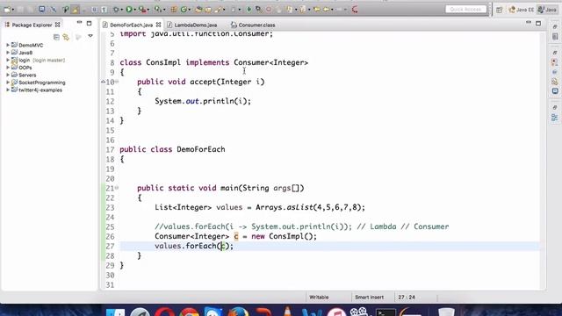The width and height of the screenshot is (562, 316).
Task: Close the Package Explorer view
Action: pyautogui.click(x=57, y=25)
